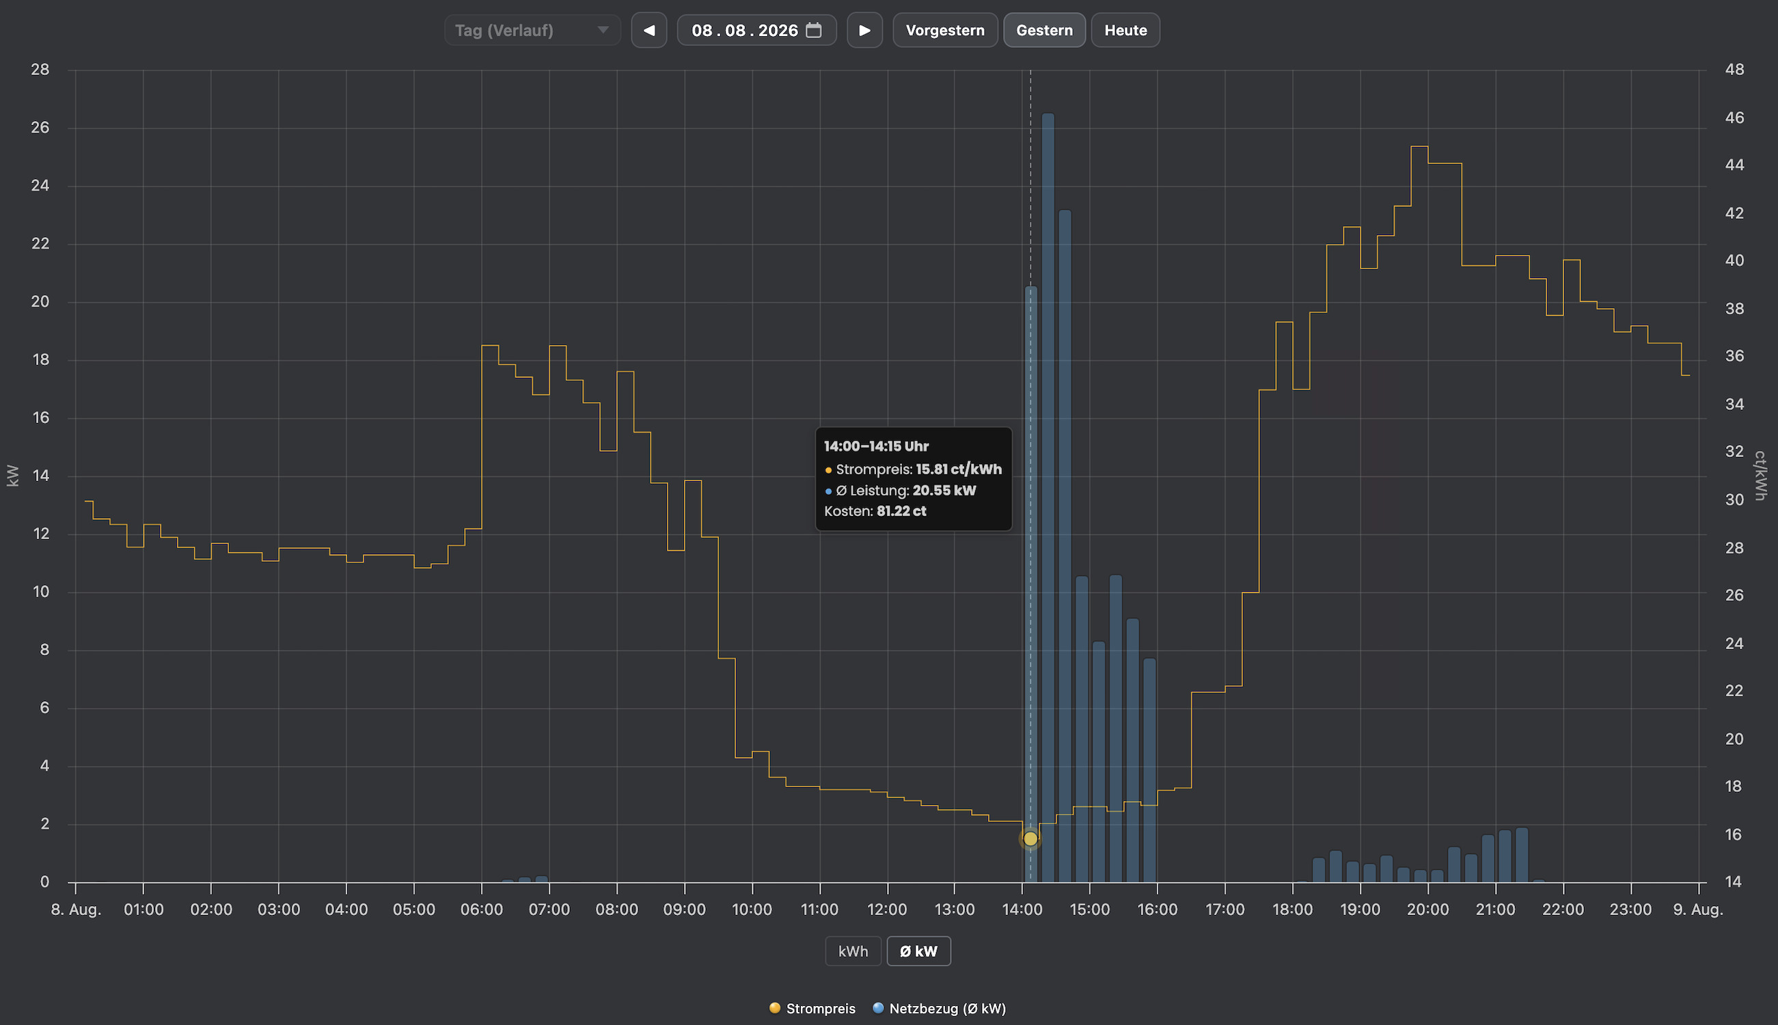The image size is (1778, 1025).
Task: Click the 12:00 time axis label
Action: [x=887, y=910]
